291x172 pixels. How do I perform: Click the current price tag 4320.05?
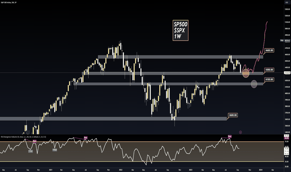click(x=287, y=73)
